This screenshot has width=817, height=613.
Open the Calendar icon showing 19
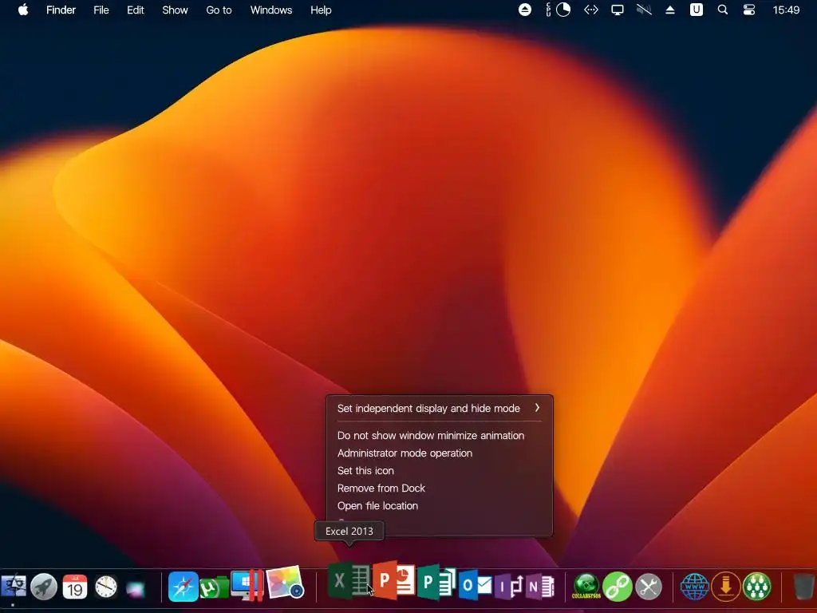click(74, 587)
